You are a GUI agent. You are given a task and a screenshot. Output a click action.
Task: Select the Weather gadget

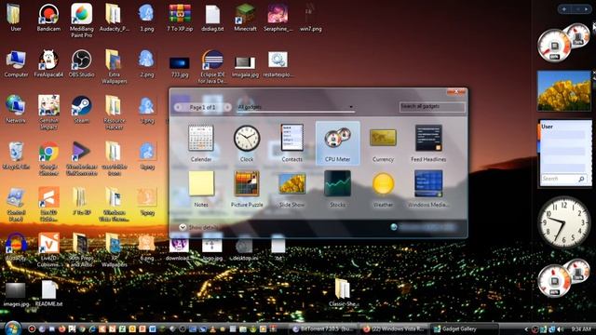(383, 189)
